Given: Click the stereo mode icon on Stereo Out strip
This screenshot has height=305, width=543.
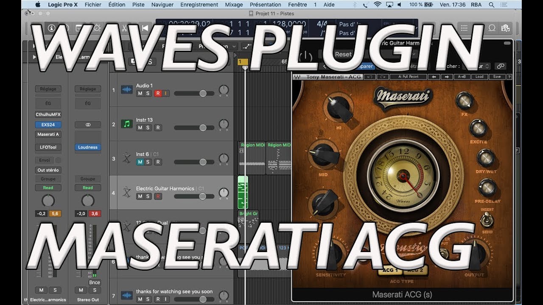Looking at the screenshot, I should [x=88, y=125].
